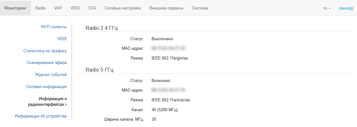Click the Radio 2.4 ГГц section heading

(101, 28)
